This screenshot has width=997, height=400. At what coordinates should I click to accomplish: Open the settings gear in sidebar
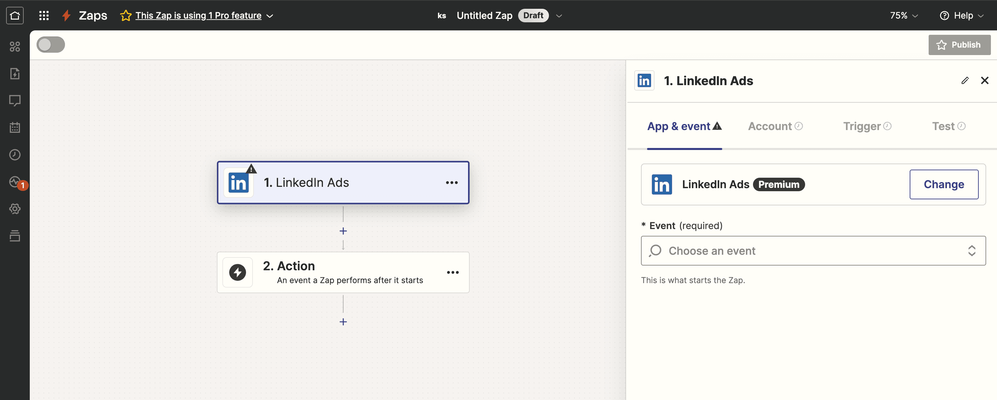pyautogui.click(x=15, y=209)
